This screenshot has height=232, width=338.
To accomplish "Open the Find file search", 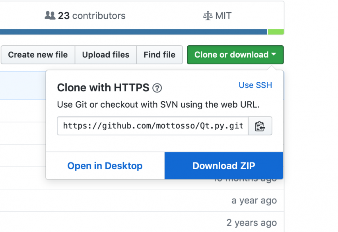I will [x=159, y=55].
